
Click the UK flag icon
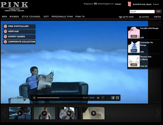pos(95,4)
